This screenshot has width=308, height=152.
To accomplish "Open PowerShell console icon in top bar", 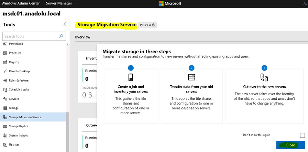I will pyautogui.click(x=306, y=3).
